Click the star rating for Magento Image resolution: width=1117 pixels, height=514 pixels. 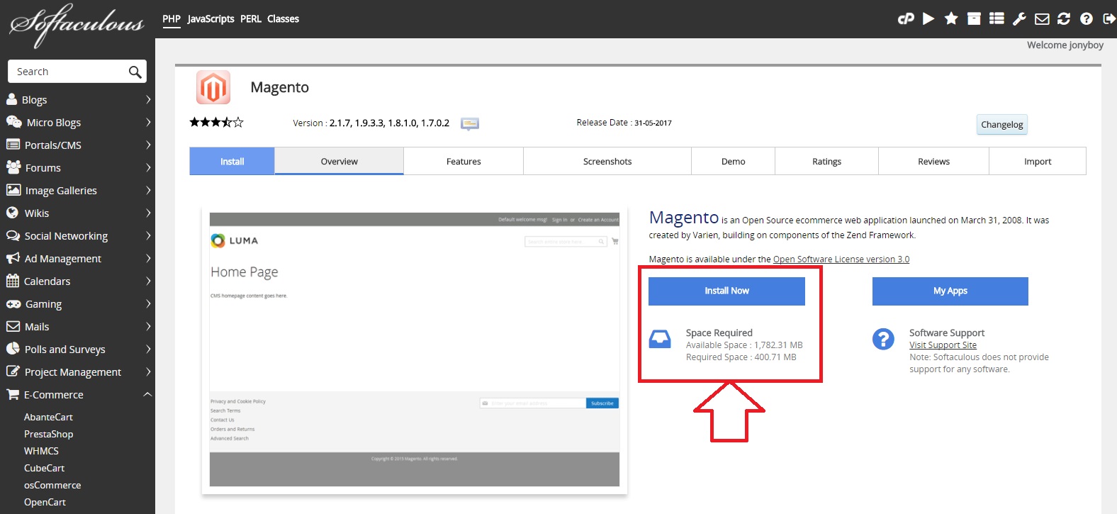[216, 123]
